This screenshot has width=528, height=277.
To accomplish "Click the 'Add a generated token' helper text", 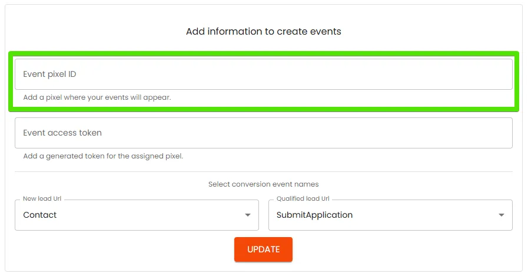I will pyautogui.click(x=103, y=156).
